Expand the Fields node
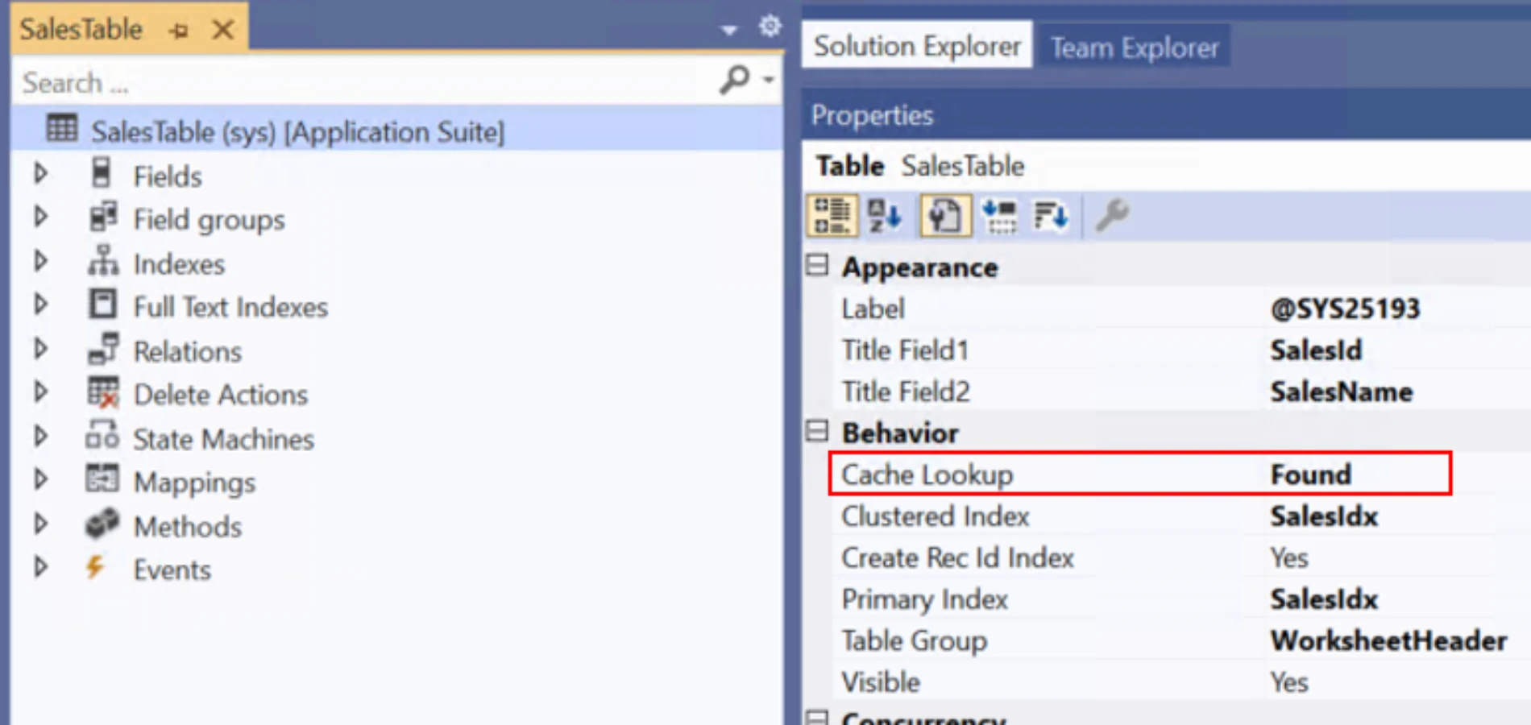 40,173
